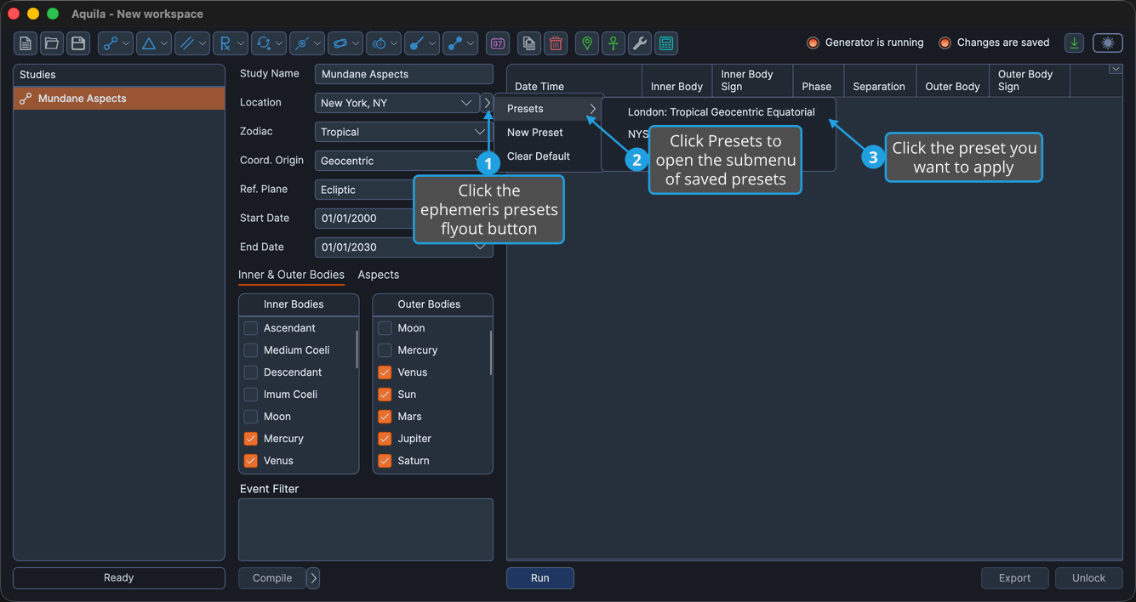This screenshot has height=602, width=1136.
Task: Open the Presets submenu item
Action: point(548,109)
